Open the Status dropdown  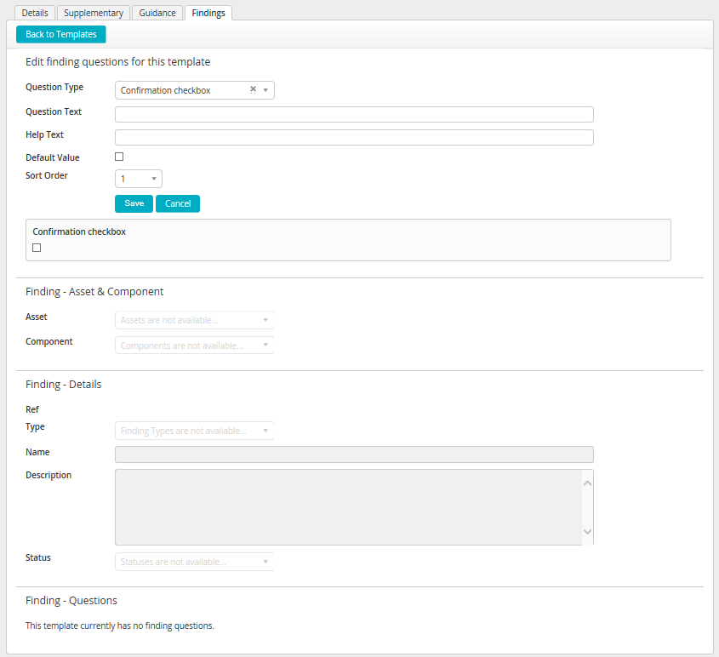click(194, 562)
